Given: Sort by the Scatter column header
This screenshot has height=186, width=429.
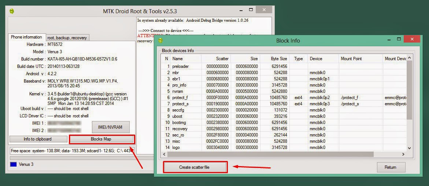Looking at the screenshot, I should [216, 59].
